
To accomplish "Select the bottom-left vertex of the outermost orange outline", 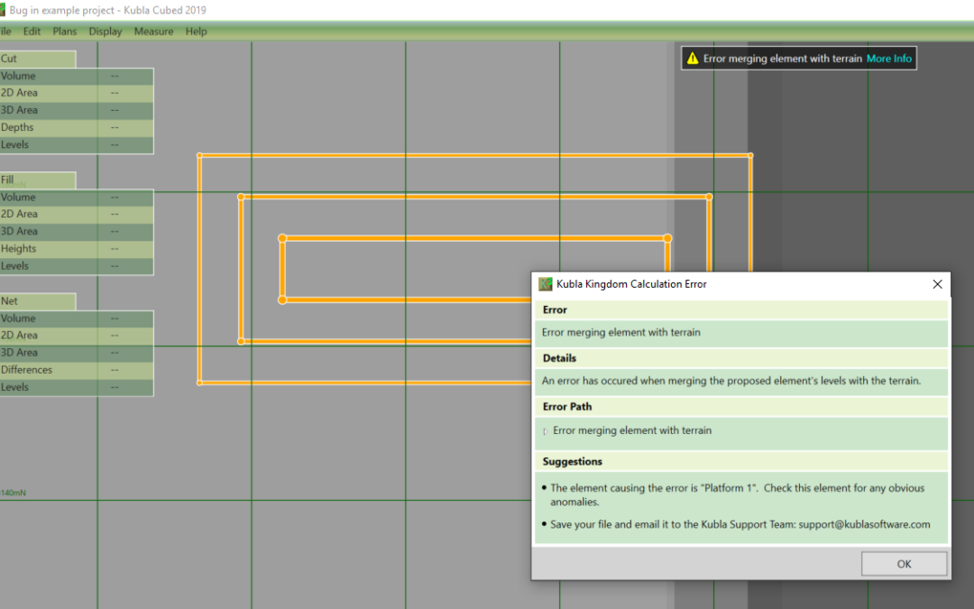I will [199, 383].
